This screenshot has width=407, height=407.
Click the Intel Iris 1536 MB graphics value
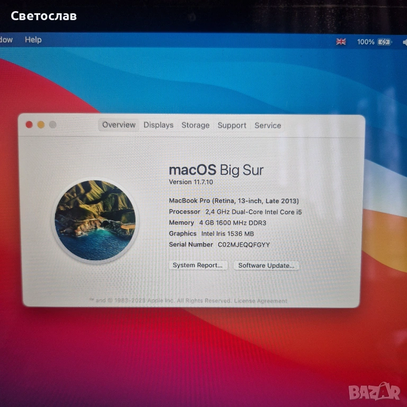(227, 234)
